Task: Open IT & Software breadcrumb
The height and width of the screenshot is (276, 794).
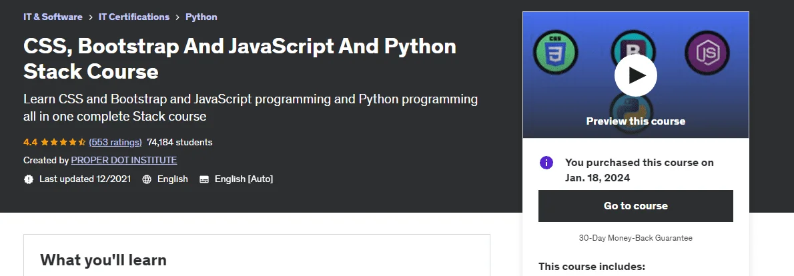Action: click(53, 17)
